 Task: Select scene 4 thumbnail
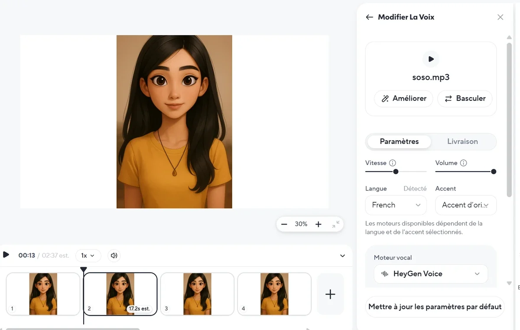(274, 294)
